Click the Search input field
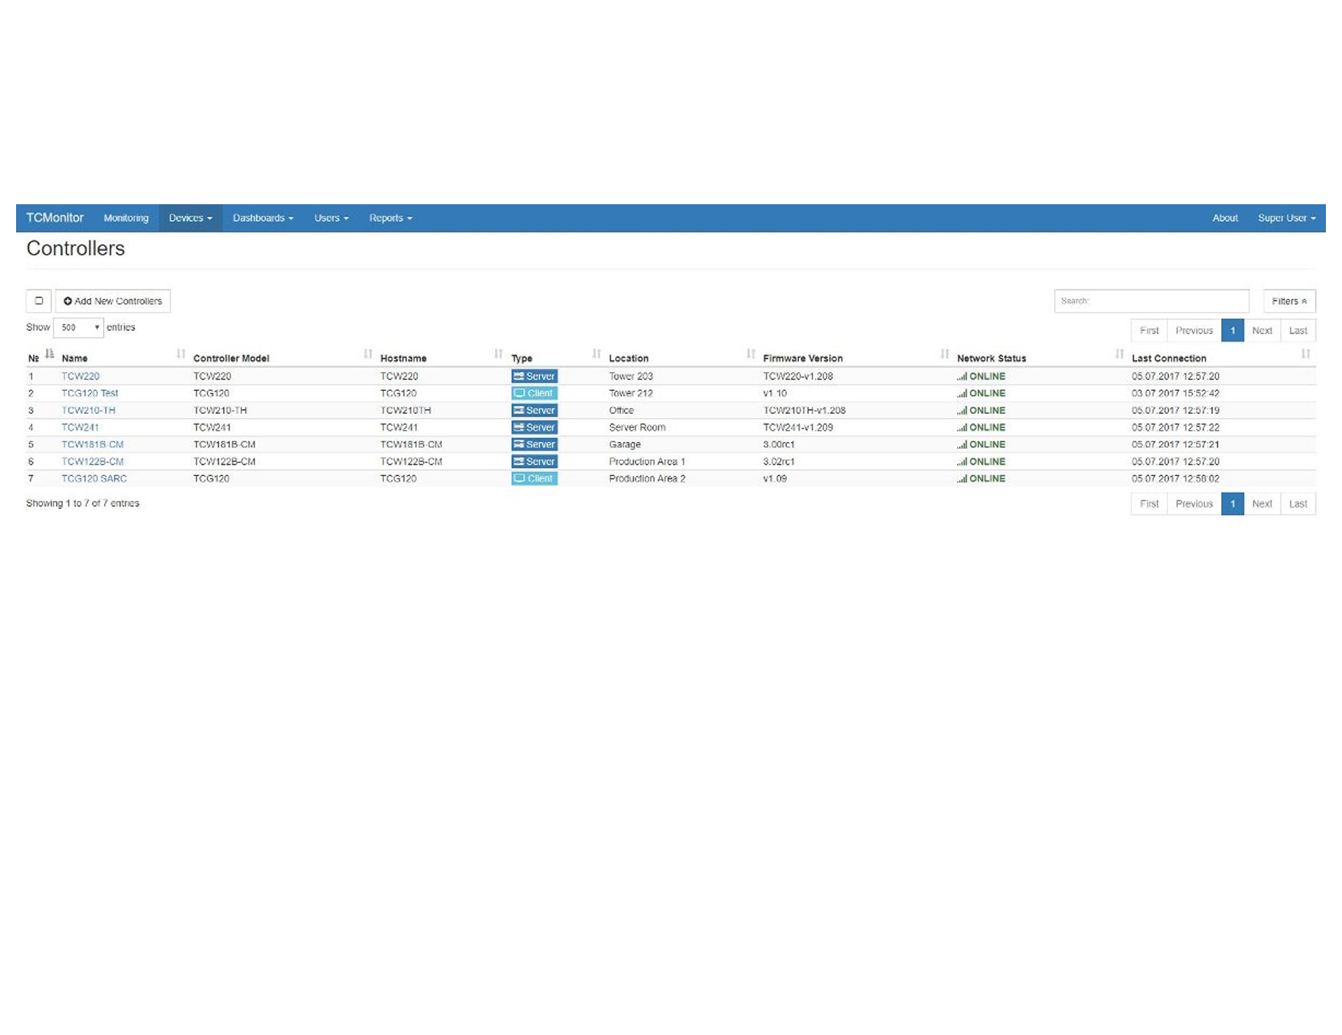This screenshot has height=1035, width=1342. tap(1150, 301)
